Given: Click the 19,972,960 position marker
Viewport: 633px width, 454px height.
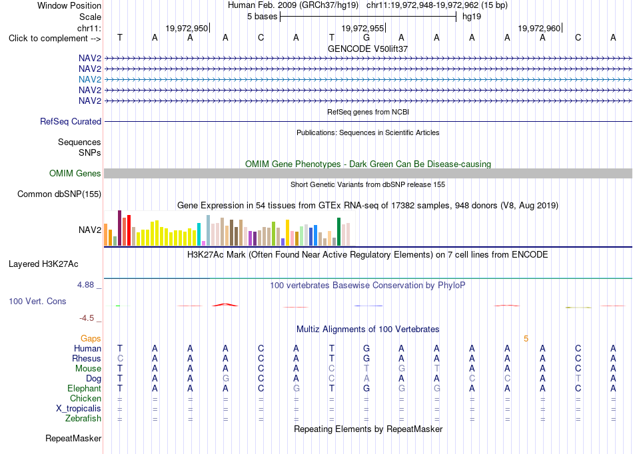Looking at the screenshot, I should (x=539, y=28).
